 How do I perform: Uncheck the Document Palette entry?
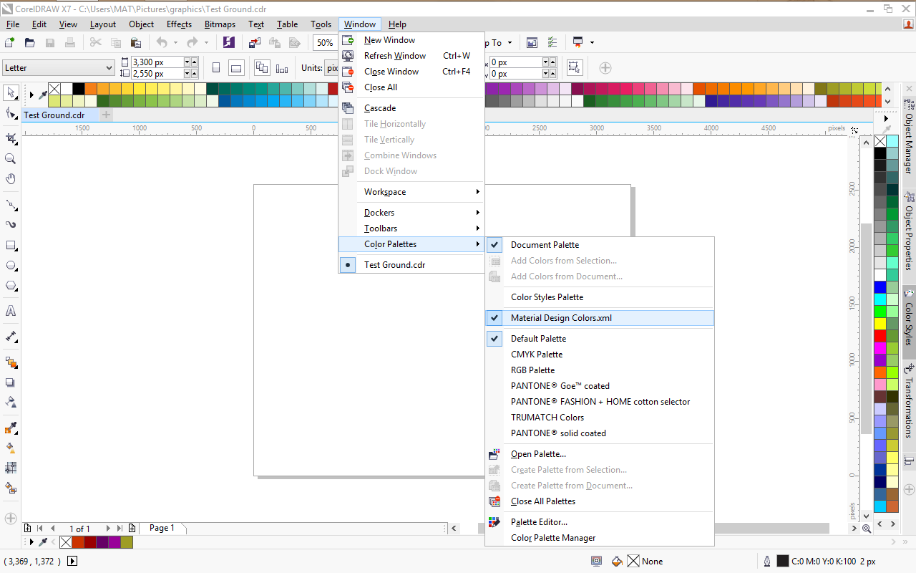click(545, 244)
